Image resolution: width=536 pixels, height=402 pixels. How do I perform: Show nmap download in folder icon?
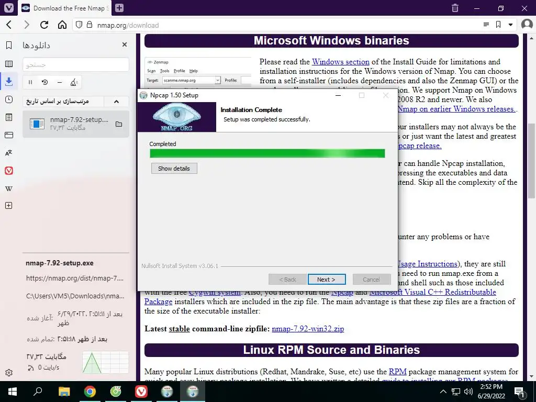(x=119, y=124)
